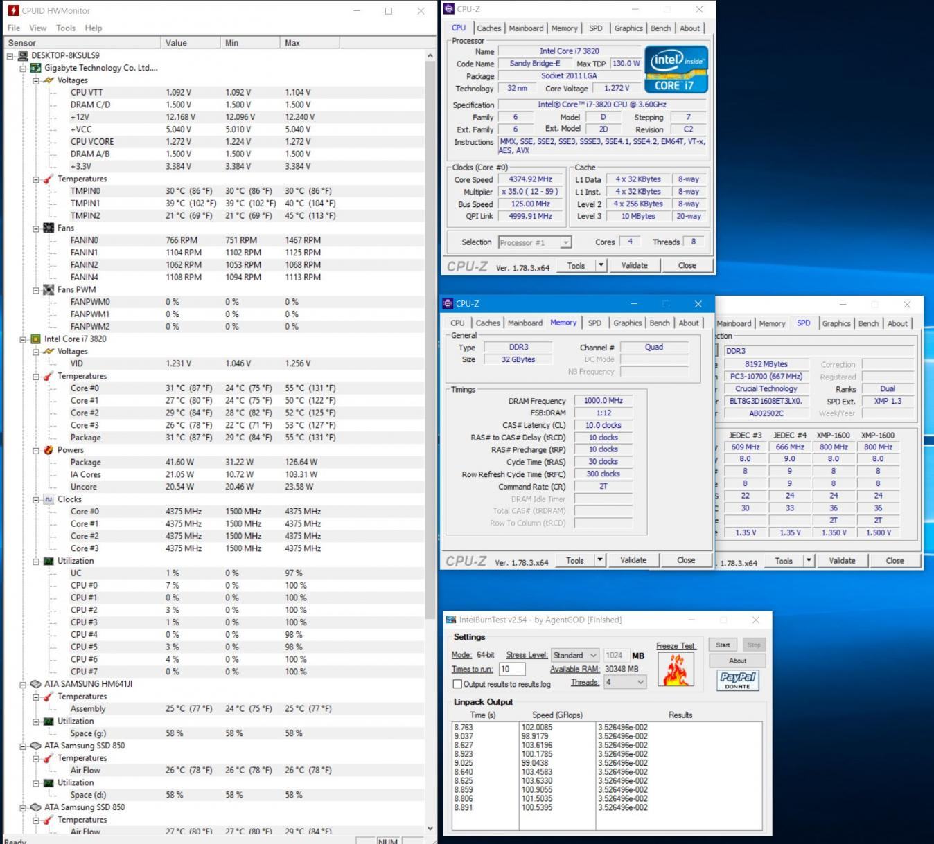This screenshot has width=934, height=844.
Task: Click the CPU-Z icon in Memory window title bar
Action: [448, 303]
